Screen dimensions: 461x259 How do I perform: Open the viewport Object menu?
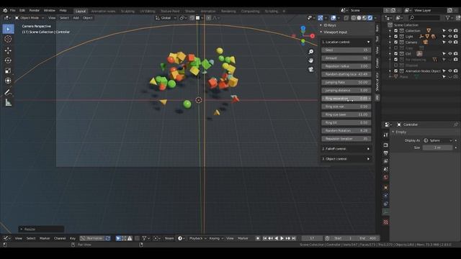tap(87, 18)
